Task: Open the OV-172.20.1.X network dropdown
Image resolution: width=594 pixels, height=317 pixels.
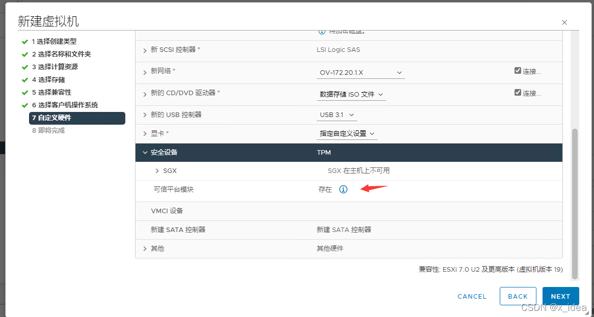Action: [x=361, y=73]
